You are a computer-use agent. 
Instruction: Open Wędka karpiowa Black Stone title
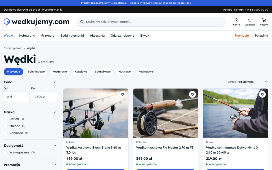pyautogui.click(x=93, y=150)
